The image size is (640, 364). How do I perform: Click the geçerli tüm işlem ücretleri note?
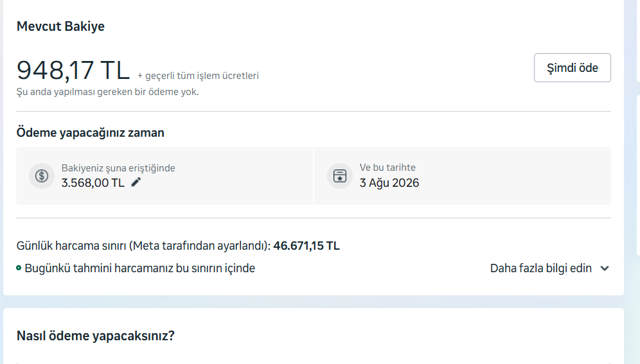[198, 76]
